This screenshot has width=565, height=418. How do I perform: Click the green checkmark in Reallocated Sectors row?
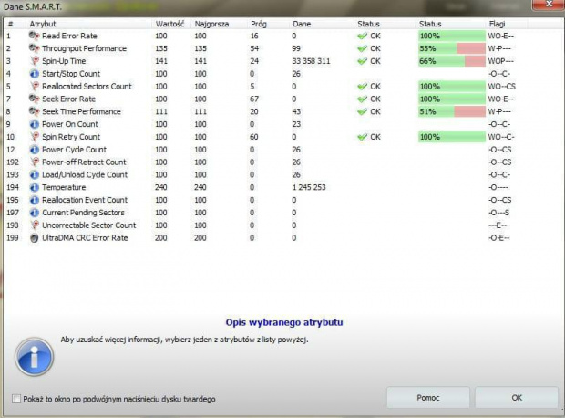pos(362,87)
